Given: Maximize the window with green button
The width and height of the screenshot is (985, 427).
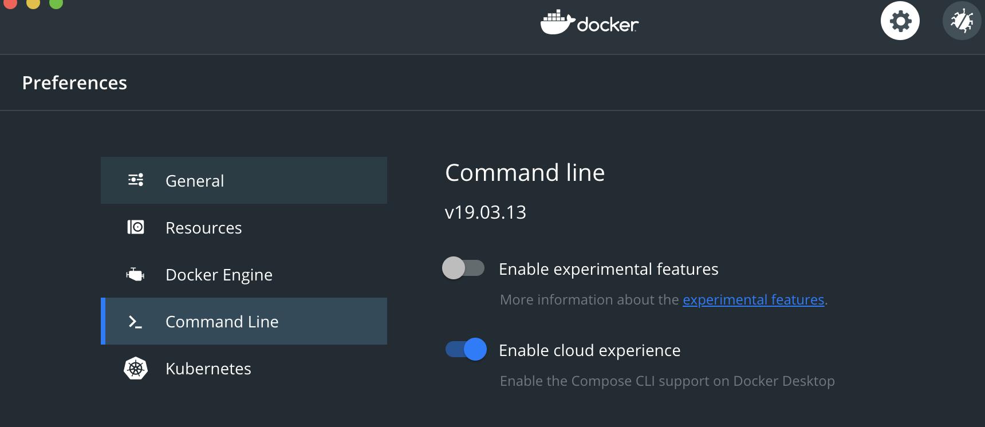Looking at the screenshot, I should tap(56, 3).
